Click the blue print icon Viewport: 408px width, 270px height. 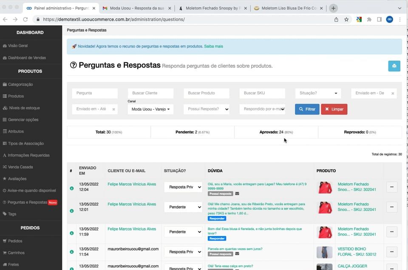[394, 66]
